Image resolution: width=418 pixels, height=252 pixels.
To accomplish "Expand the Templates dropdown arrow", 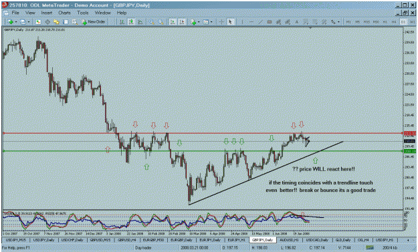I will pos(211,22).
